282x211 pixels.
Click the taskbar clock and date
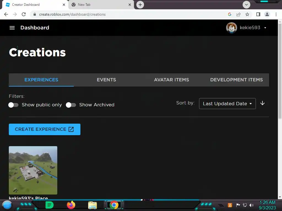pos(267,205)
